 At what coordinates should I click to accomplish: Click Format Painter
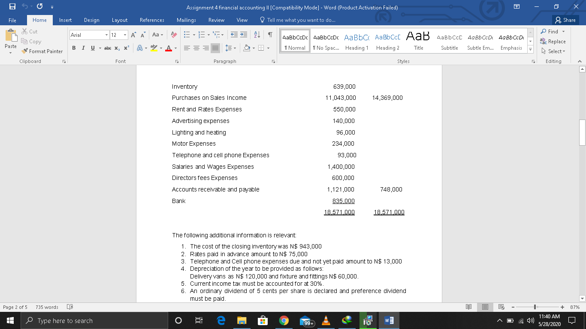[x=42, y=51]
